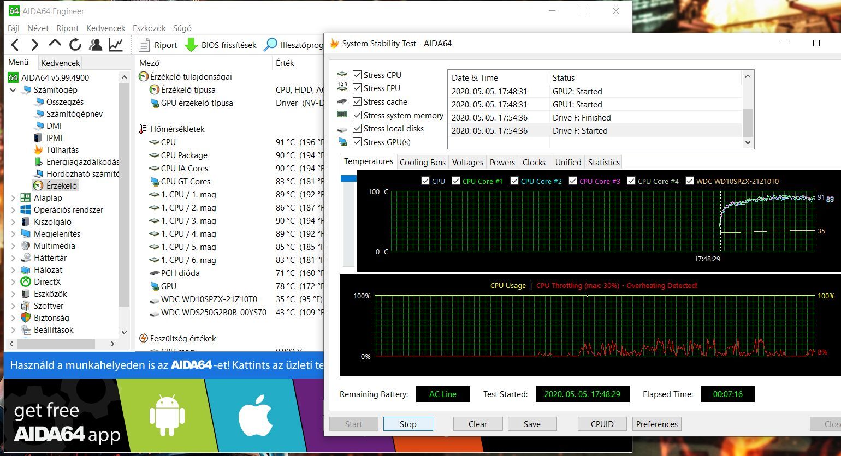
Task: Select Hordozható számítógép tree item
Action: point(76,173)
